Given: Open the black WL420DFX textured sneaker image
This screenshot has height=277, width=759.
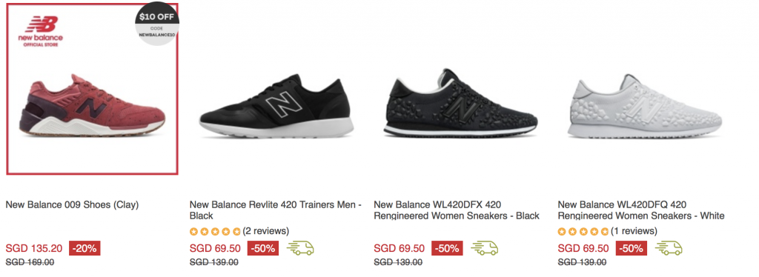Looking at the screenshot, I should pyautogui.click(x=460, y=107).
